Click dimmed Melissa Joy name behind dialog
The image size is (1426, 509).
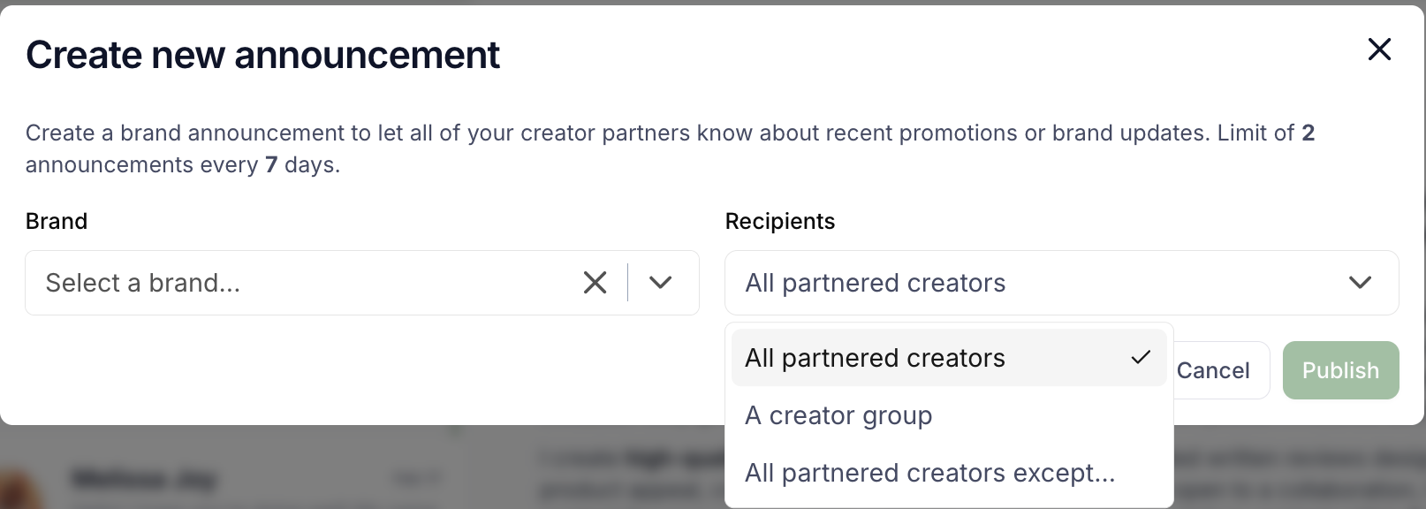(x=143, y=480)
